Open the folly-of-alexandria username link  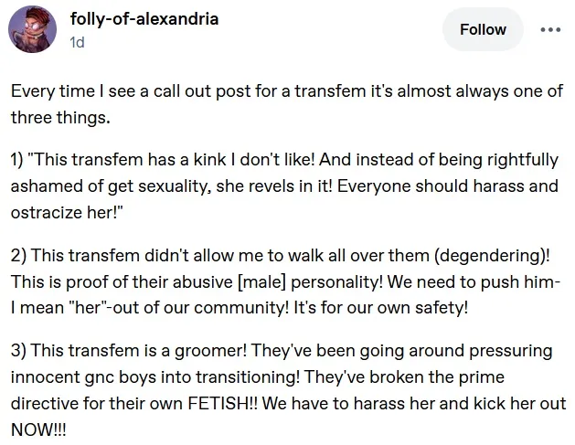point(144,19)
